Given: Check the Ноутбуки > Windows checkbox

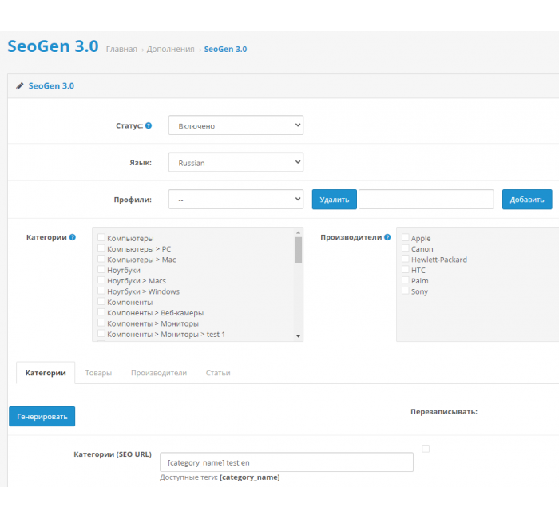Looking at the screenshot, I should pyautogui.click(x=101, y=291).
